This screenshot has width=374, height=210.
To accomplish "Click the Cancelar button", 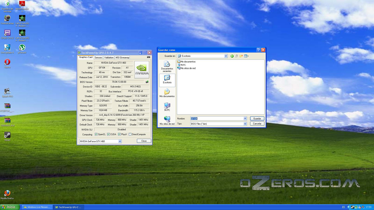I will 257,124.
